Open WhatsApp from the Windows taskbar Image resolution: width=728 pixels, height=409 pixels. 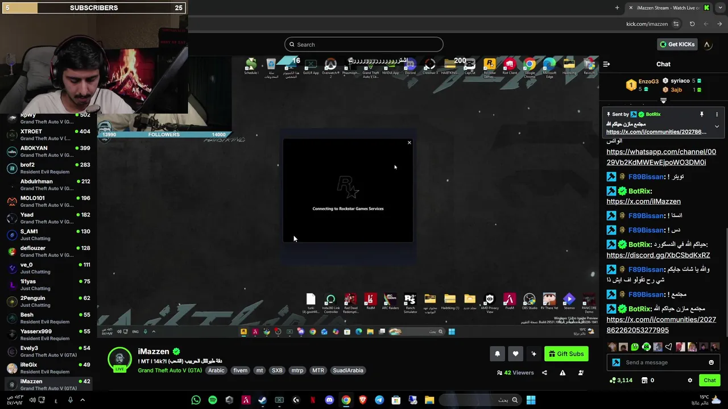click(x=196, y=400)
